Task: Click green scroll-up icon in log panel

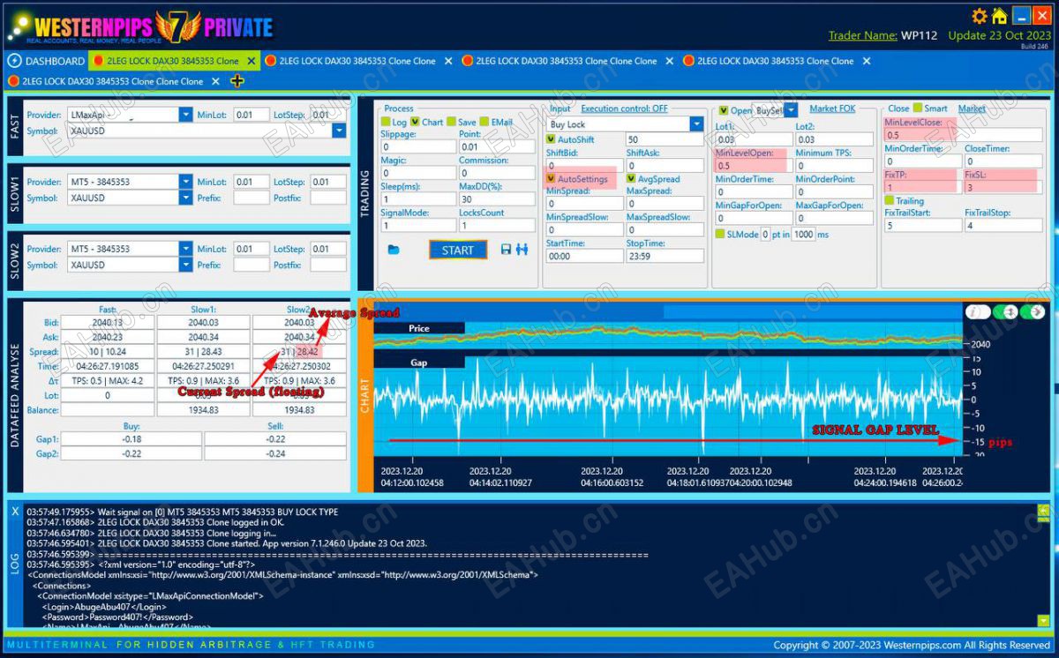Action: coord(1044,512)
